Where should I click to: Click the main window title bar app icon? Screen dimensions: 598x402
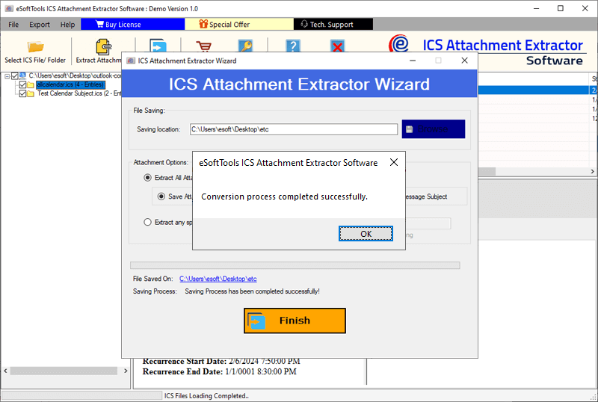tap(9, 8)
